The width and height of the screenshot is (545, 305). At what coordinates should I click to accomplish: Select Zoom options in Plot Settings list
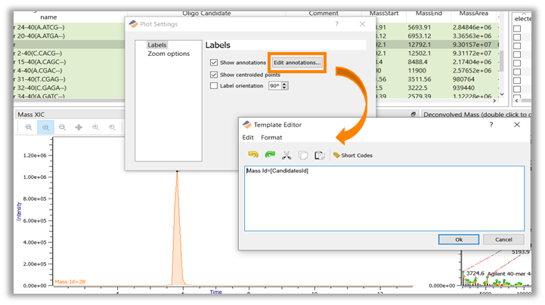169,54
